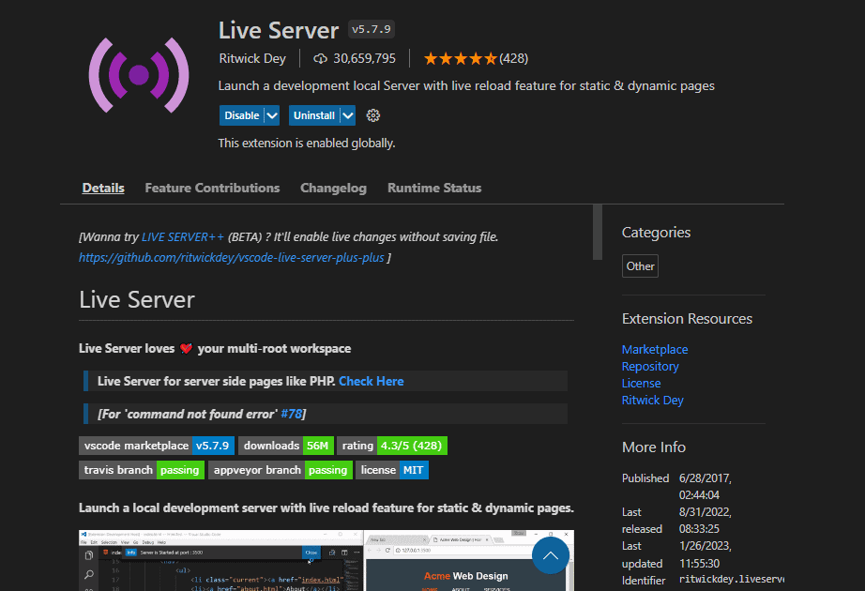
Task: Click publisher name Ritwick Dey under title
Action: [x=252, y=58]
